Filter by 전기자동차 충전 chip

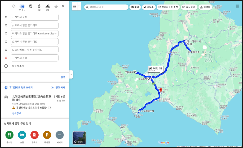[168, 7]
